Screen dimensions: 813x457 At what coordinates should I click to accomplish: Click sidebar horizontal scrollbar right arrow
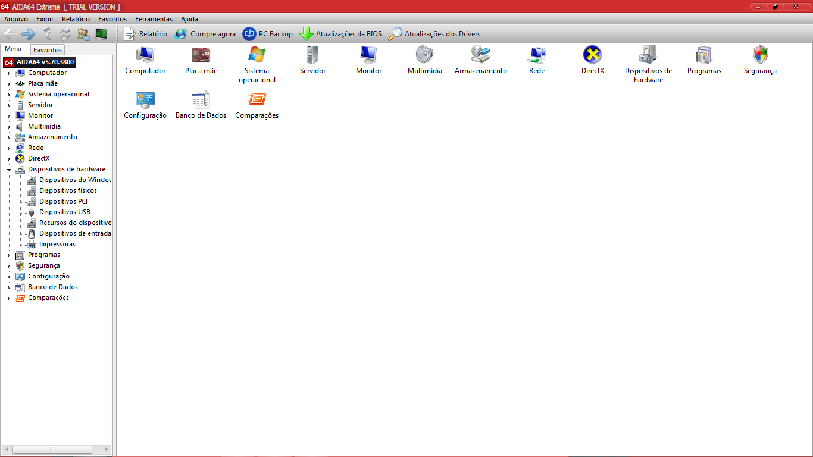pos(107,450)
